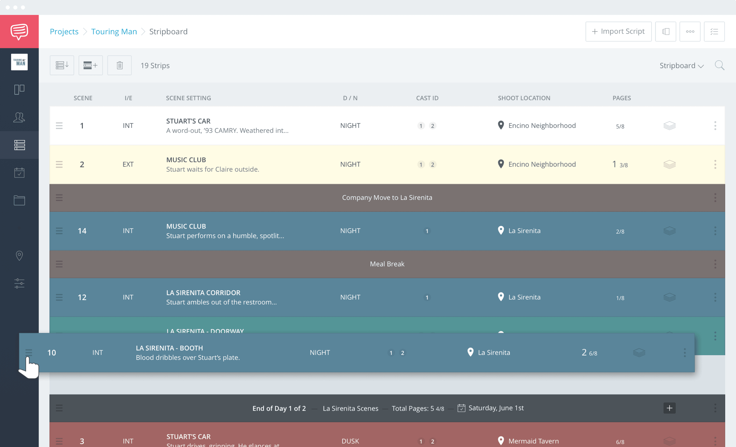Click plus button on End of Day banner
The width and height of the screenshot is (736, 447).
click(669, 408)
